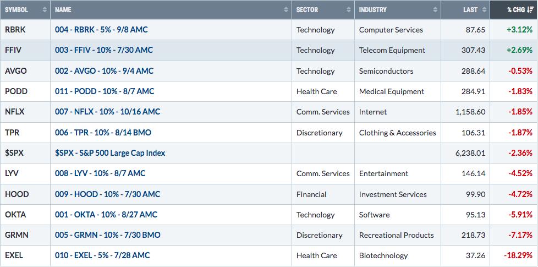Viewport: 538px width, 267px height.
Task: Click the LAST column sort arrows icon
Action: tap(485, 10)
